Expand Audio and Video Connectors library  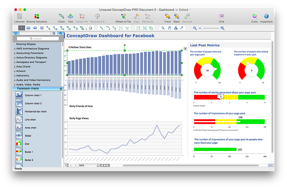point(15,80)
